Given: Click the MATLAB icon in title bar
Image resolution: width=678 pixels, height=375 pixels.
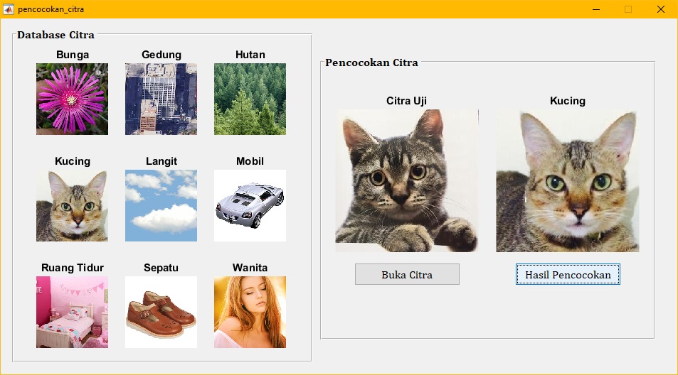Looking at the screenshot, I should (9, 9).
